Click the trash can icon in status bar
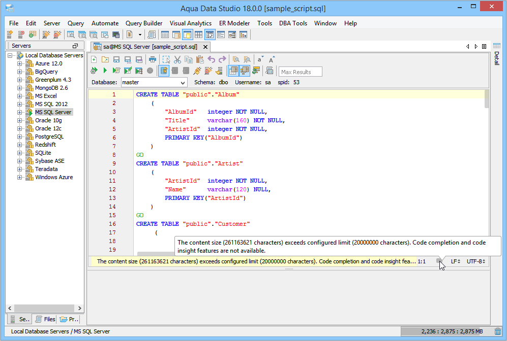This screenshot has width=507, height=341. tap(498, 331)
